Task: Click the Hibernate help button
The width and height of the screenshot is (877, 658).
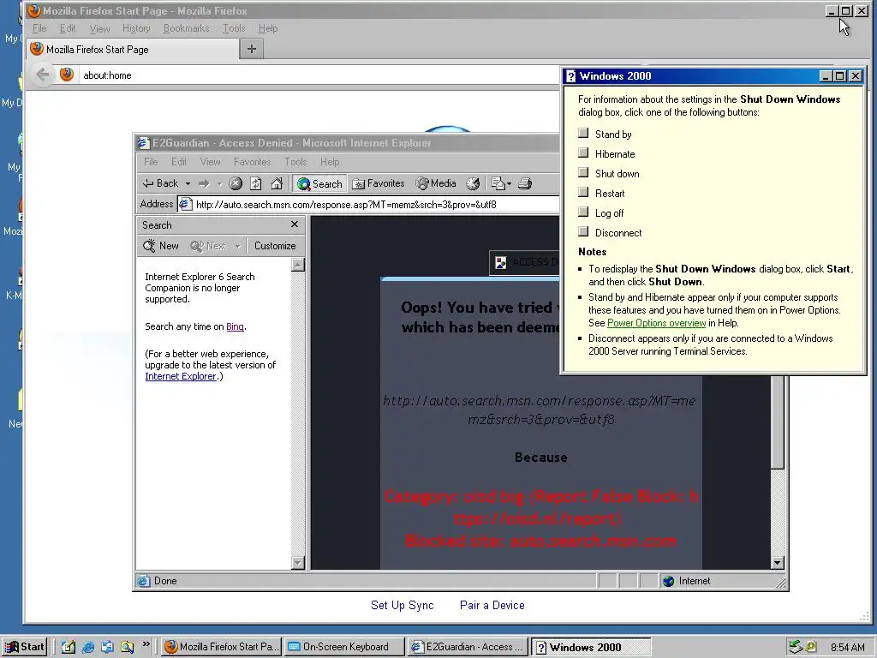Action: (x=583, y=153)
